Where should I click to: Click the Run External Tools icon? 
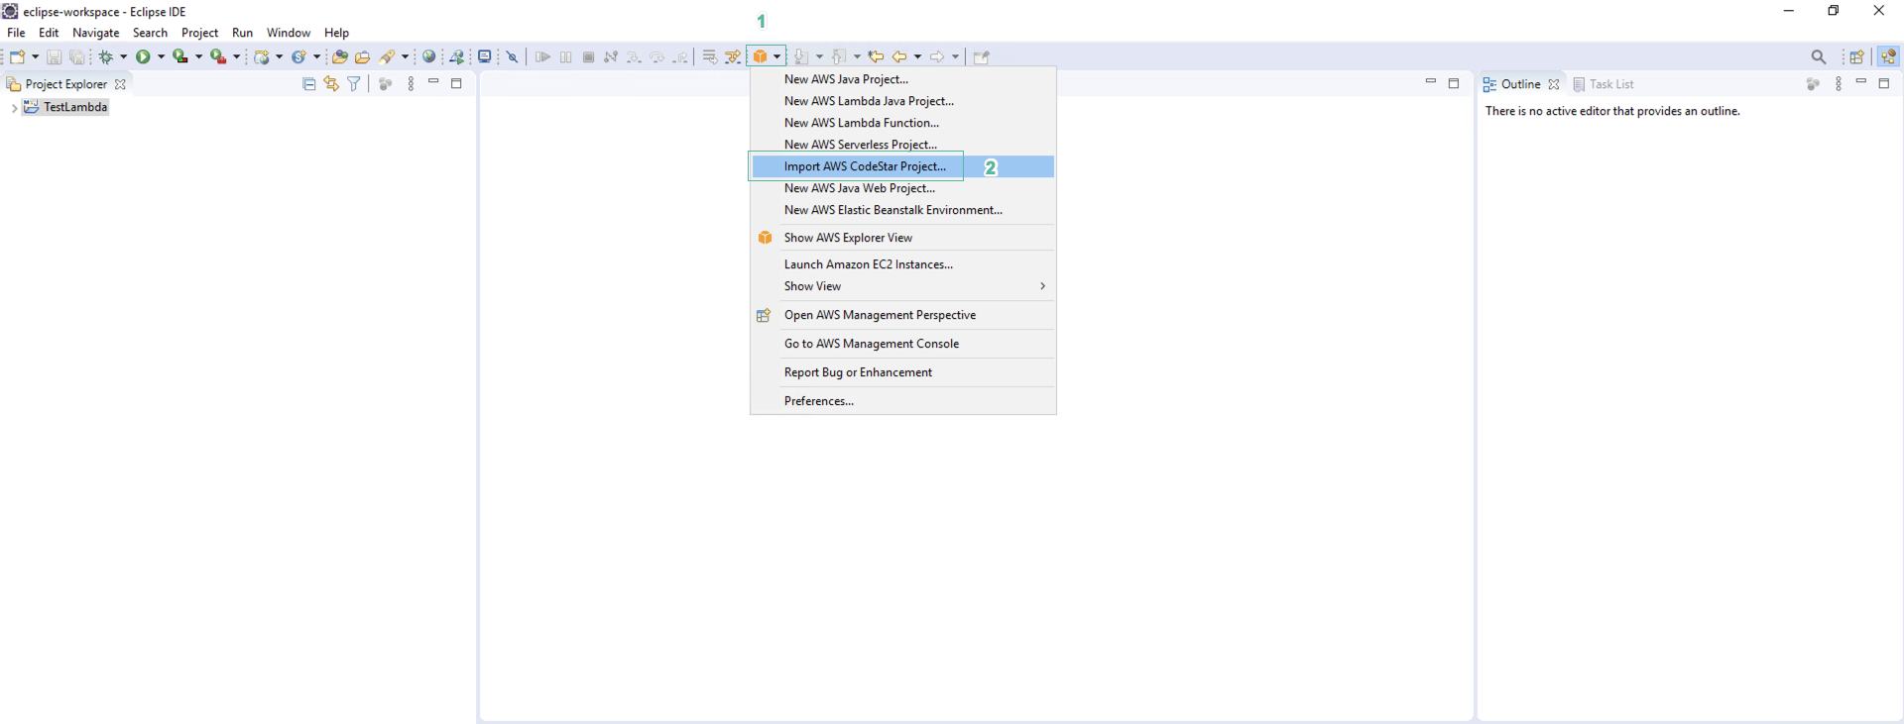pyautogui.click(x=218, y=57)
